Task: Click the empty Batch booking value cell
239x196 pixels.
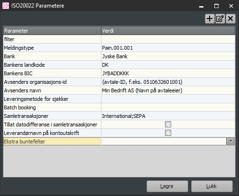Action: coord(168,107)
